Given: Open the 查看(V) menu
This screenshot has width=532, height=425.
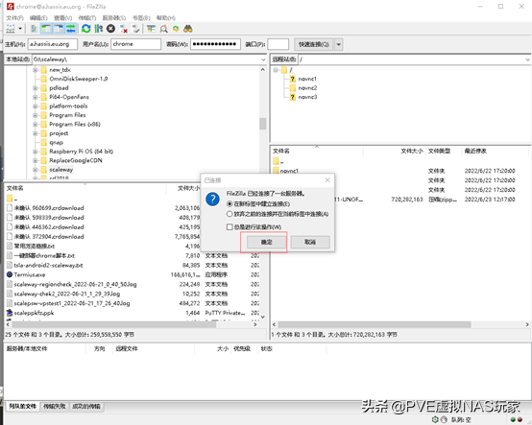Looking at the screenshot, I should coord(63,18).
